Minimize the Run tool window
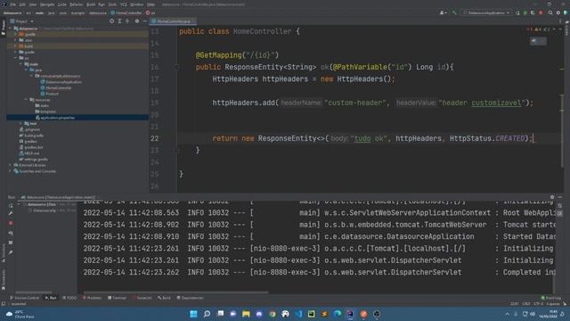The image size is (570, 321). coord(560,197)
